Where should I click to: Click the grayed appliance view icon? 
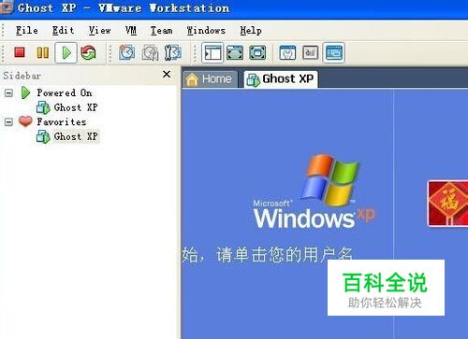pos(311,52)
